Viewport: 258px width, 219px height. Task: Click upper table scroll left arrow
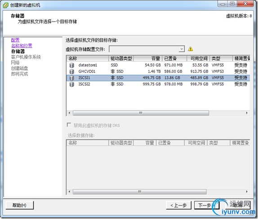69,113
